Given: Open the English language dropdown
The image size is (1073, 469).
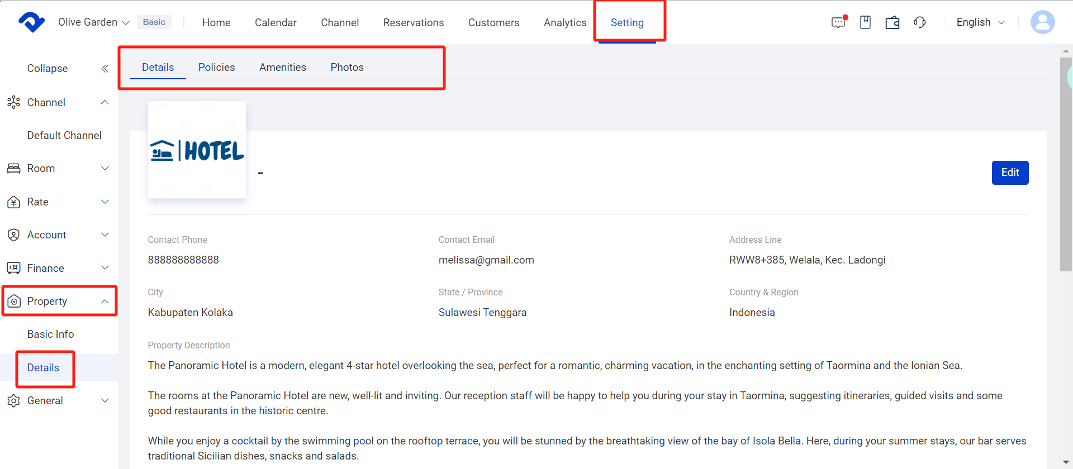Looking at the screenshot, I should [980, 22].
